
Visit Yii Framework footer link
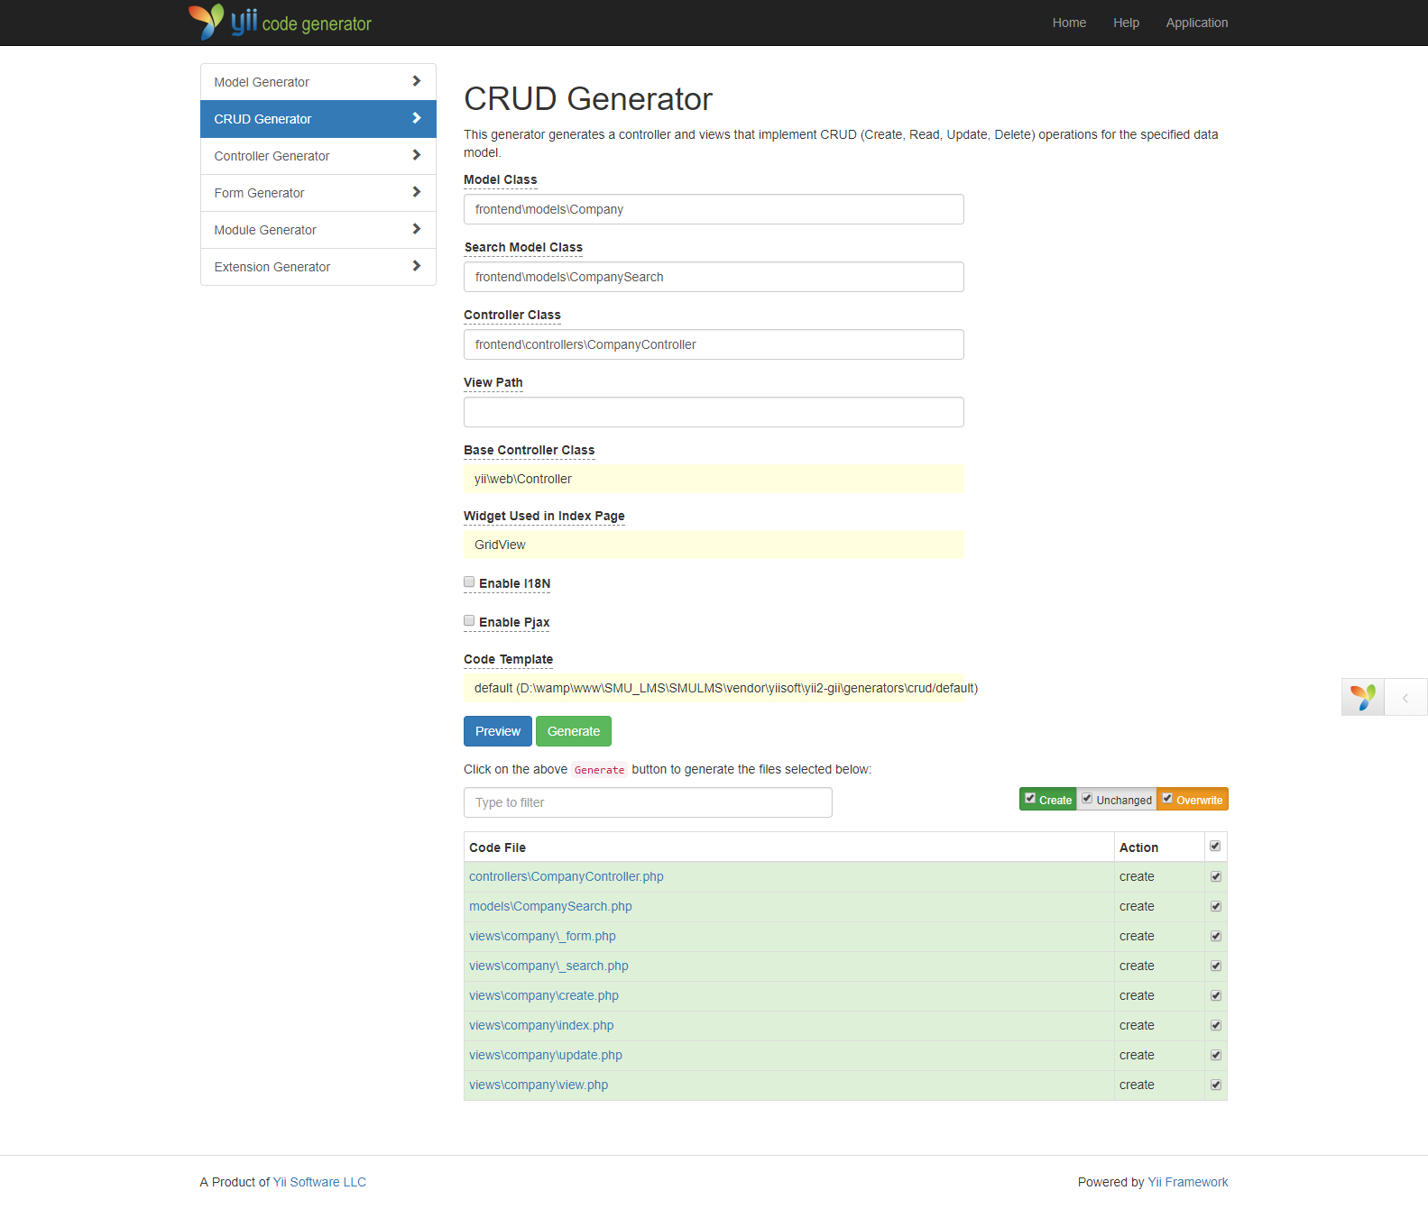[1188, 1182]
